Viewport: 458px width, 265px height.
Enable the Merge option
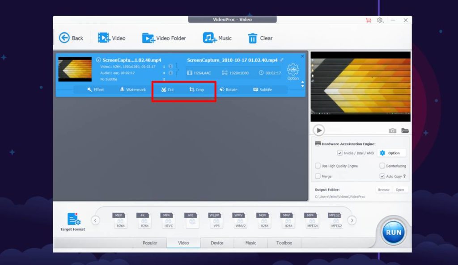[318, 176]
